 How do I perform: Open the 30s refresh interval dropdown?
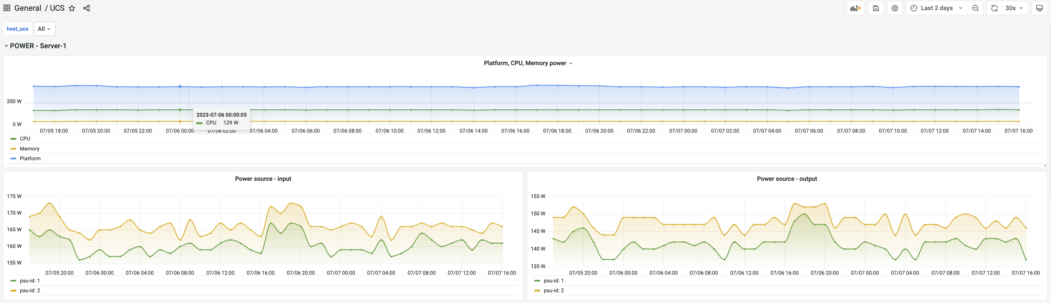1014,8
